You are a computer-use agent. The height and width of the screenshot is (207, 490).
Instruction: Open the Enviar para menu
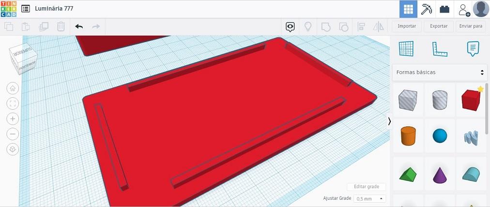click(471, 26)
